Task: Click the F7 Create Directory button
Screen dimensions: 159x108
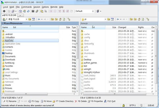Action: [63, 101]
